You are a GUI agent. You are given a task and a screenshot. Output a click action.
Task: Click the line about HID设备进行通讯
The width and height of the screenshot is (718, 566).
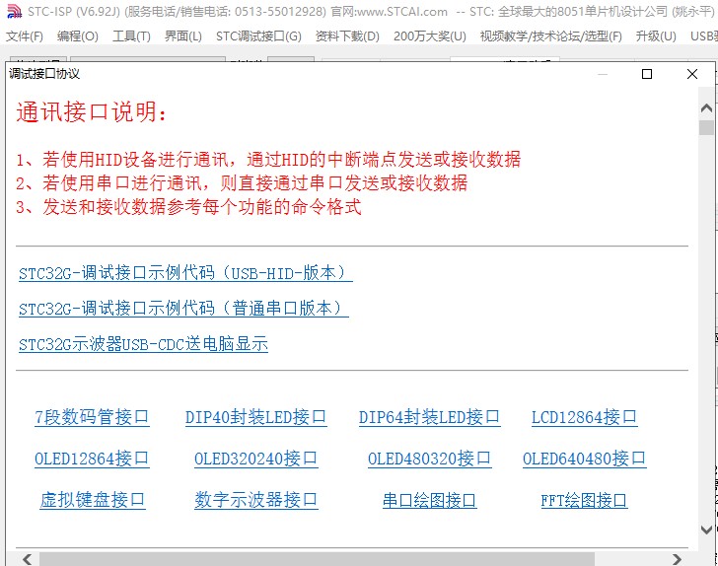click(268, 160)
